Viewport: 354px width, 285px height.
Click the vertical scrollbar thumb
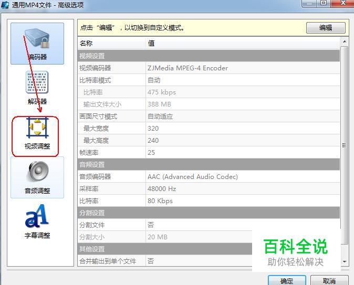coord(345,145)
